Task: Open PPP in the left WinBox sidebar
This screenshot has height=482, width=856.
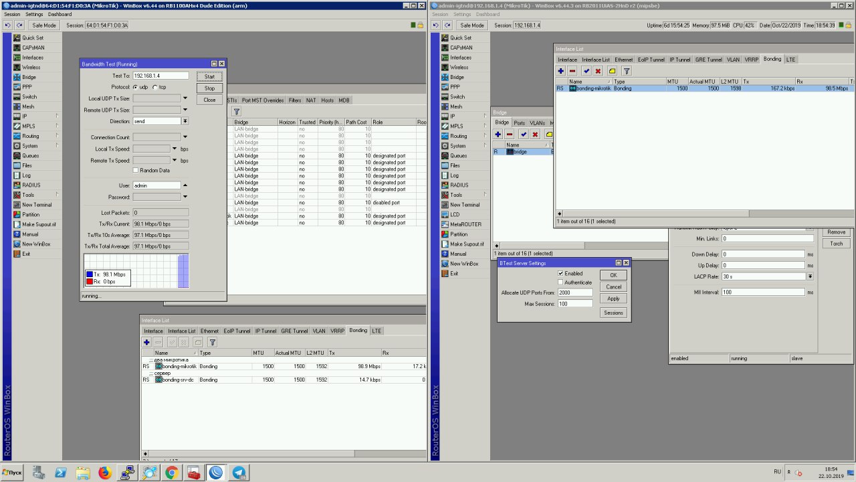Action: coord(27,87)
